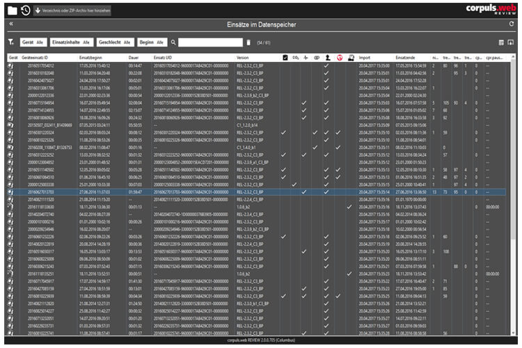The height and width of the screenshot is (348, 522).
Task: Sort by the Gerät column header
Action: coord(13,58)
